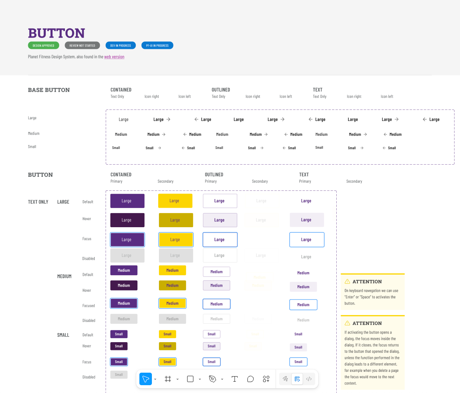The width and height of the screenshot is (460, 393).
Task: Select the Move tool in the bottom toolbar
Action: click(146, 379)
